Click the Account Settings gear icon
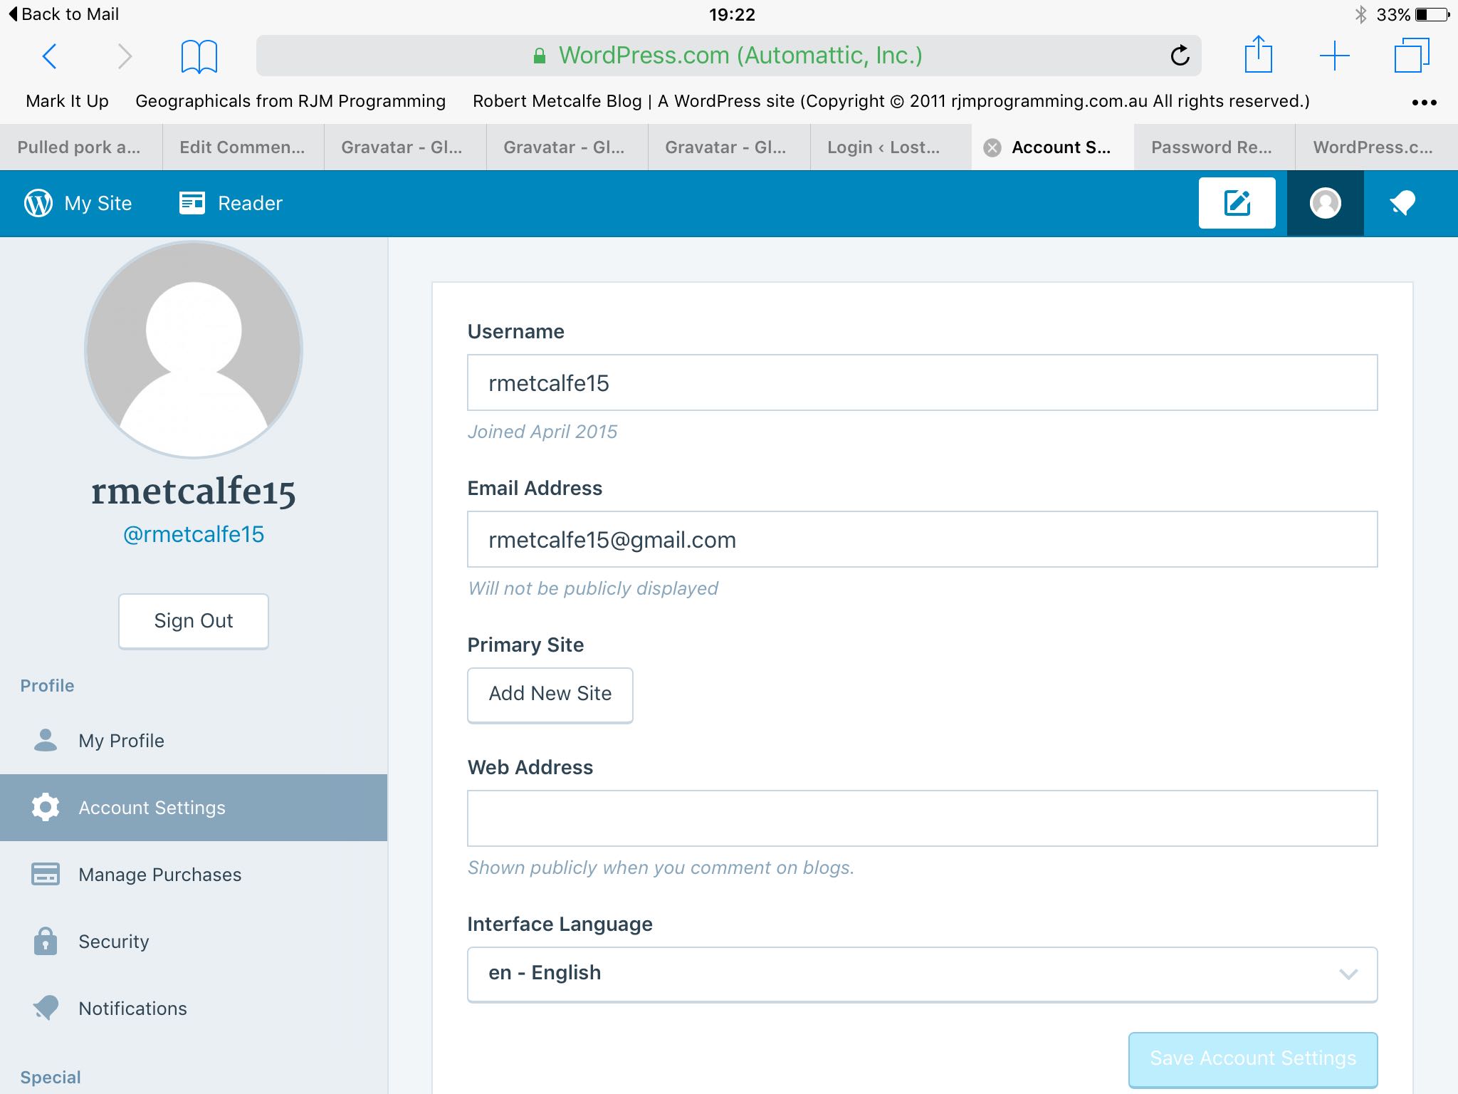The height and width of the screenshot is (1094, 1458). 46,807
